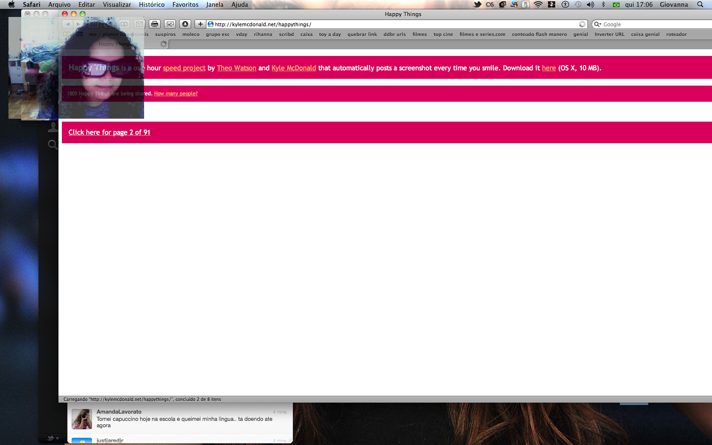Click the AmandaLavorato avatar thumbnail

[82, 419]
